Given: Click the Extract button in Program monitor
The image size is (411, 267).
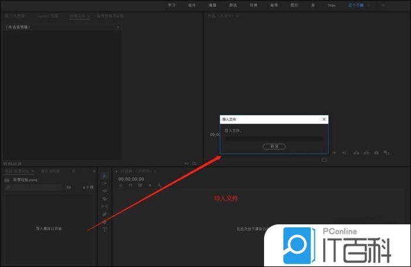Looking at the screenshot, I should pyautogui.click(x=367, y=152).
